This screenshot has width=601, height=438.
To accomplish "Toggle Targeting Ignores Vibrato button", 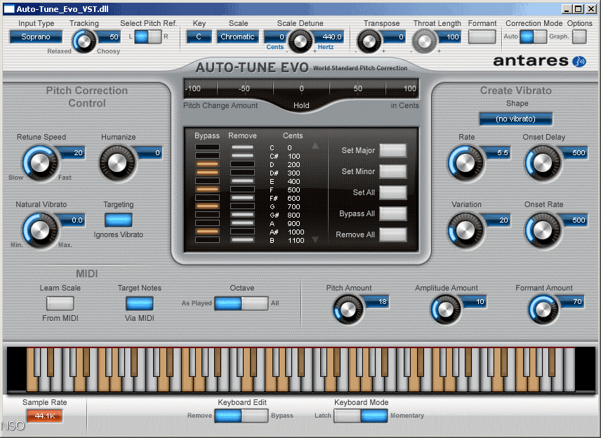I will (x=119, y=220).
